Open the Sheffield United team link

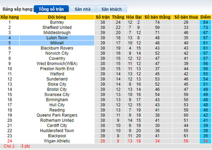(x=57, y=27)
